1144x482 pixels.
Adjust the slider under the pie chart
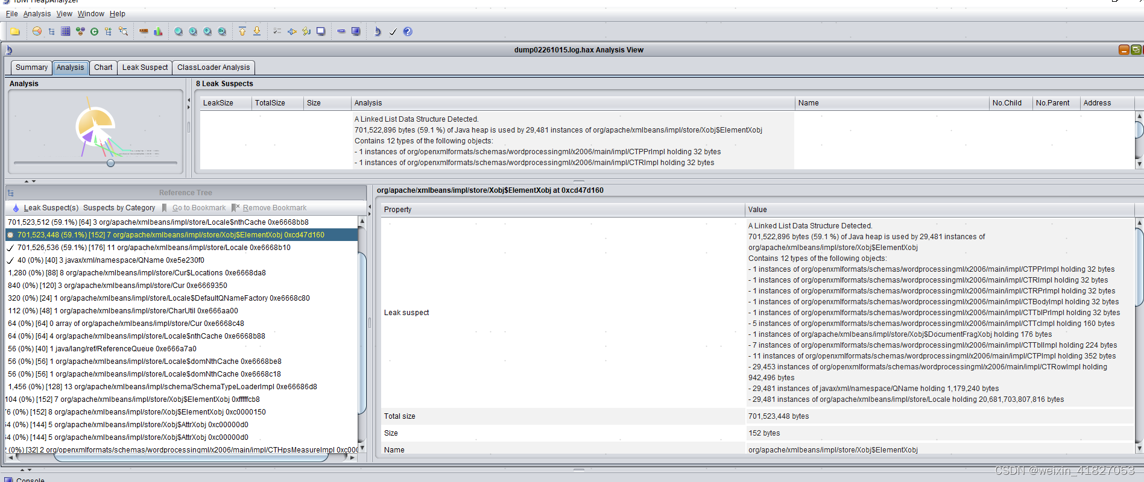click(x=110, y=163)
